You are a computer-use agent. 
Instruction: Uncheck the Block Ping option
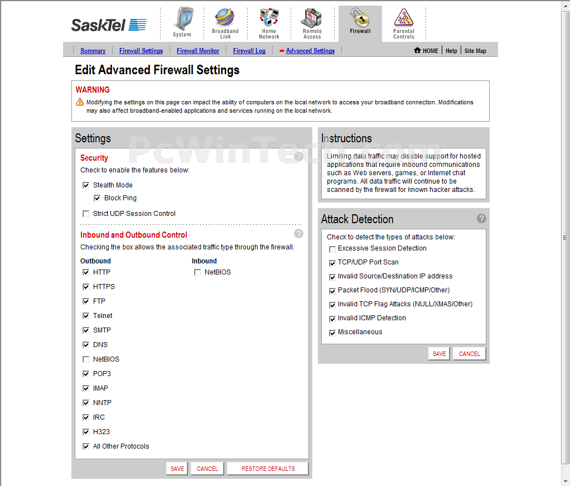coord(97,198)
